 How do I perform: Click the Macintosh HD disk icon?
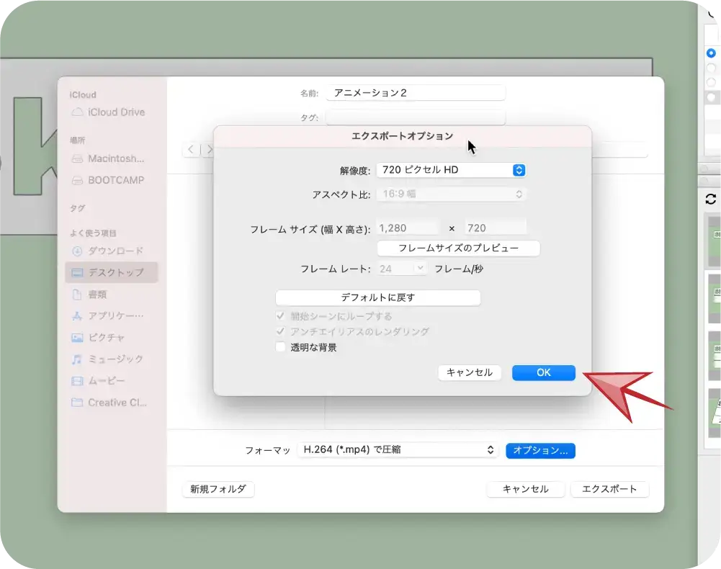click(x=77, y=158)
